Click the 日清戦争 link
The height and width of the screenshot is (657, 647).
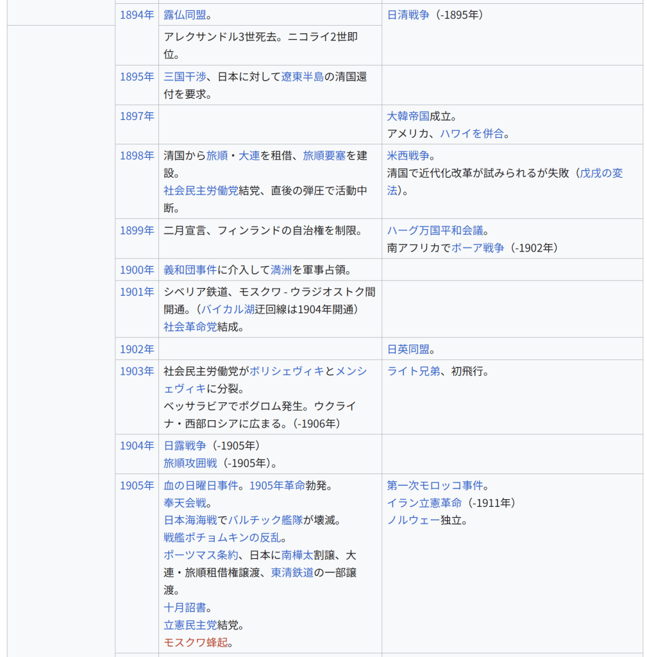click(x=408, y=15)
